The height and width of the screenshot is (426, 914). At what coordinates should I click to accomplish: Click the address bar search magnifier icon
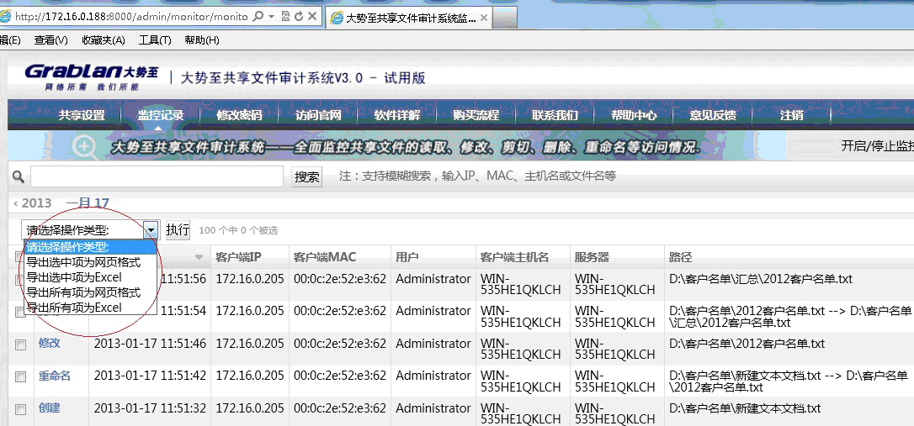pyautogui.click(x=258, y=17)
